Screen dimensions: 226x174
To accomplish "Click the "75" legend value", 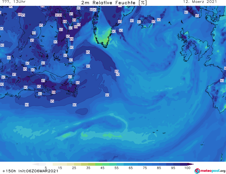I will (x=145, y=168).
